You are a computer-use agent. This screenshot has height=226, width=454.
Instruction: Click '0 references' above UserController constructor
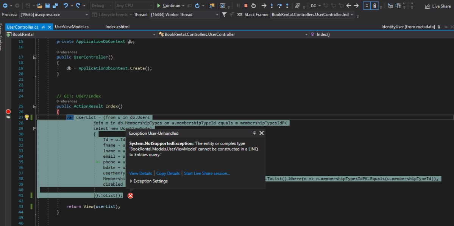tap(67, 52)
